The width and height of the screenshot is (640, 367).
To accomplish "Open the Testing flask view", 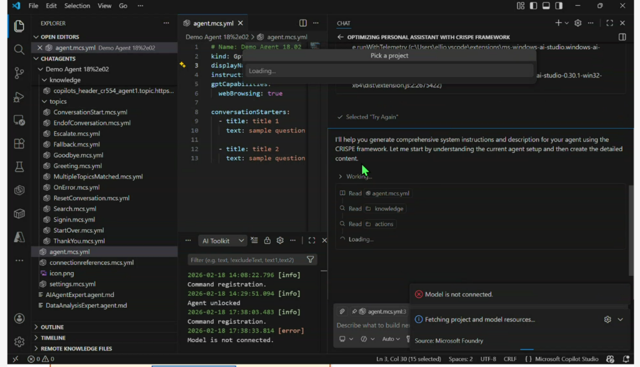I will [x=19, y=167].
